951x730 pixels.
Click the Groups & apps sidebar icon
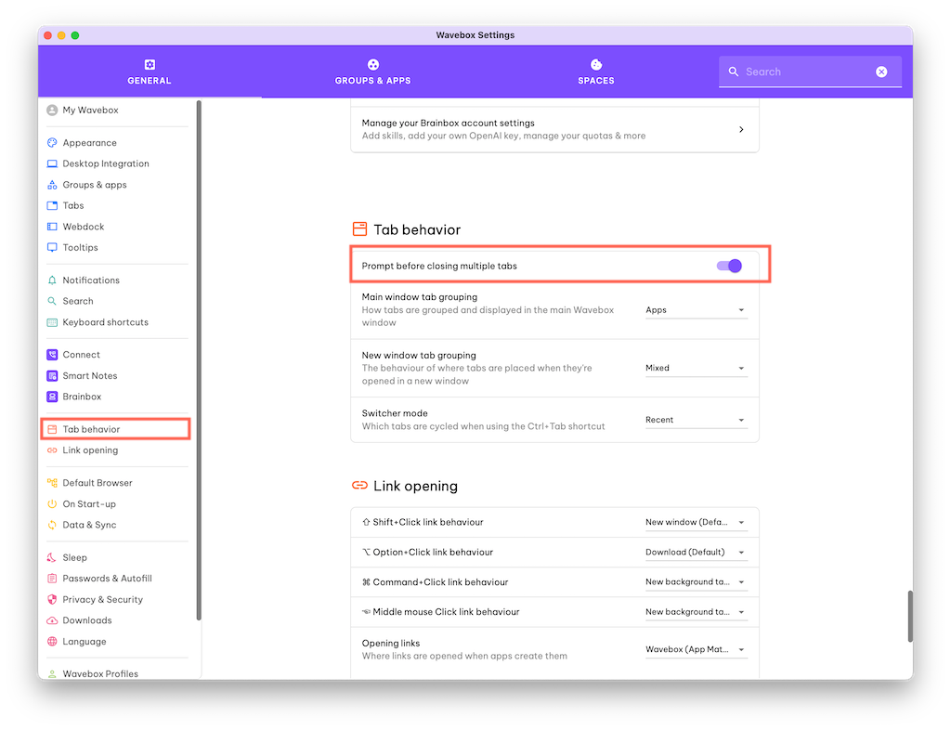[52, 184]
